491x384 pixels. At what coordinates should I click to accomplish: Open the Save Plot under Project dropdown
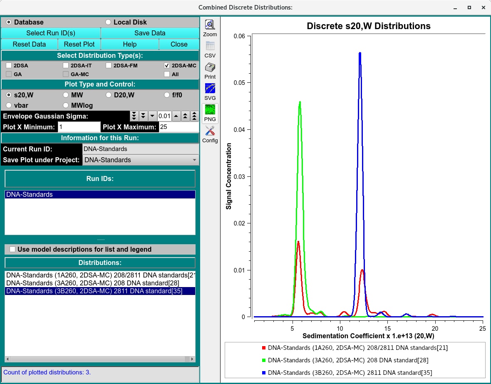[141, 160]
